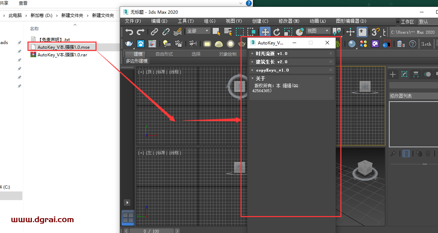
Task: Click the Undo arrow in 3ds Max toolbar
Action: [129, 32]
